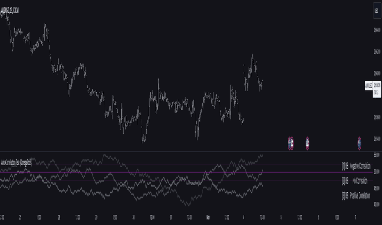The image size is (382, 225).
Task: Click the 0.65400 price scale label
Action: [377, 139]
